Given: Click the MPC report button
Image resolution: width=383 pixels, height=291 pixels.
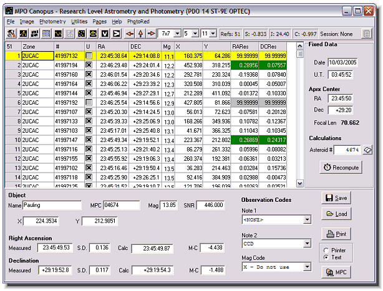Looking at the screenshot, I should click(336, 272).
